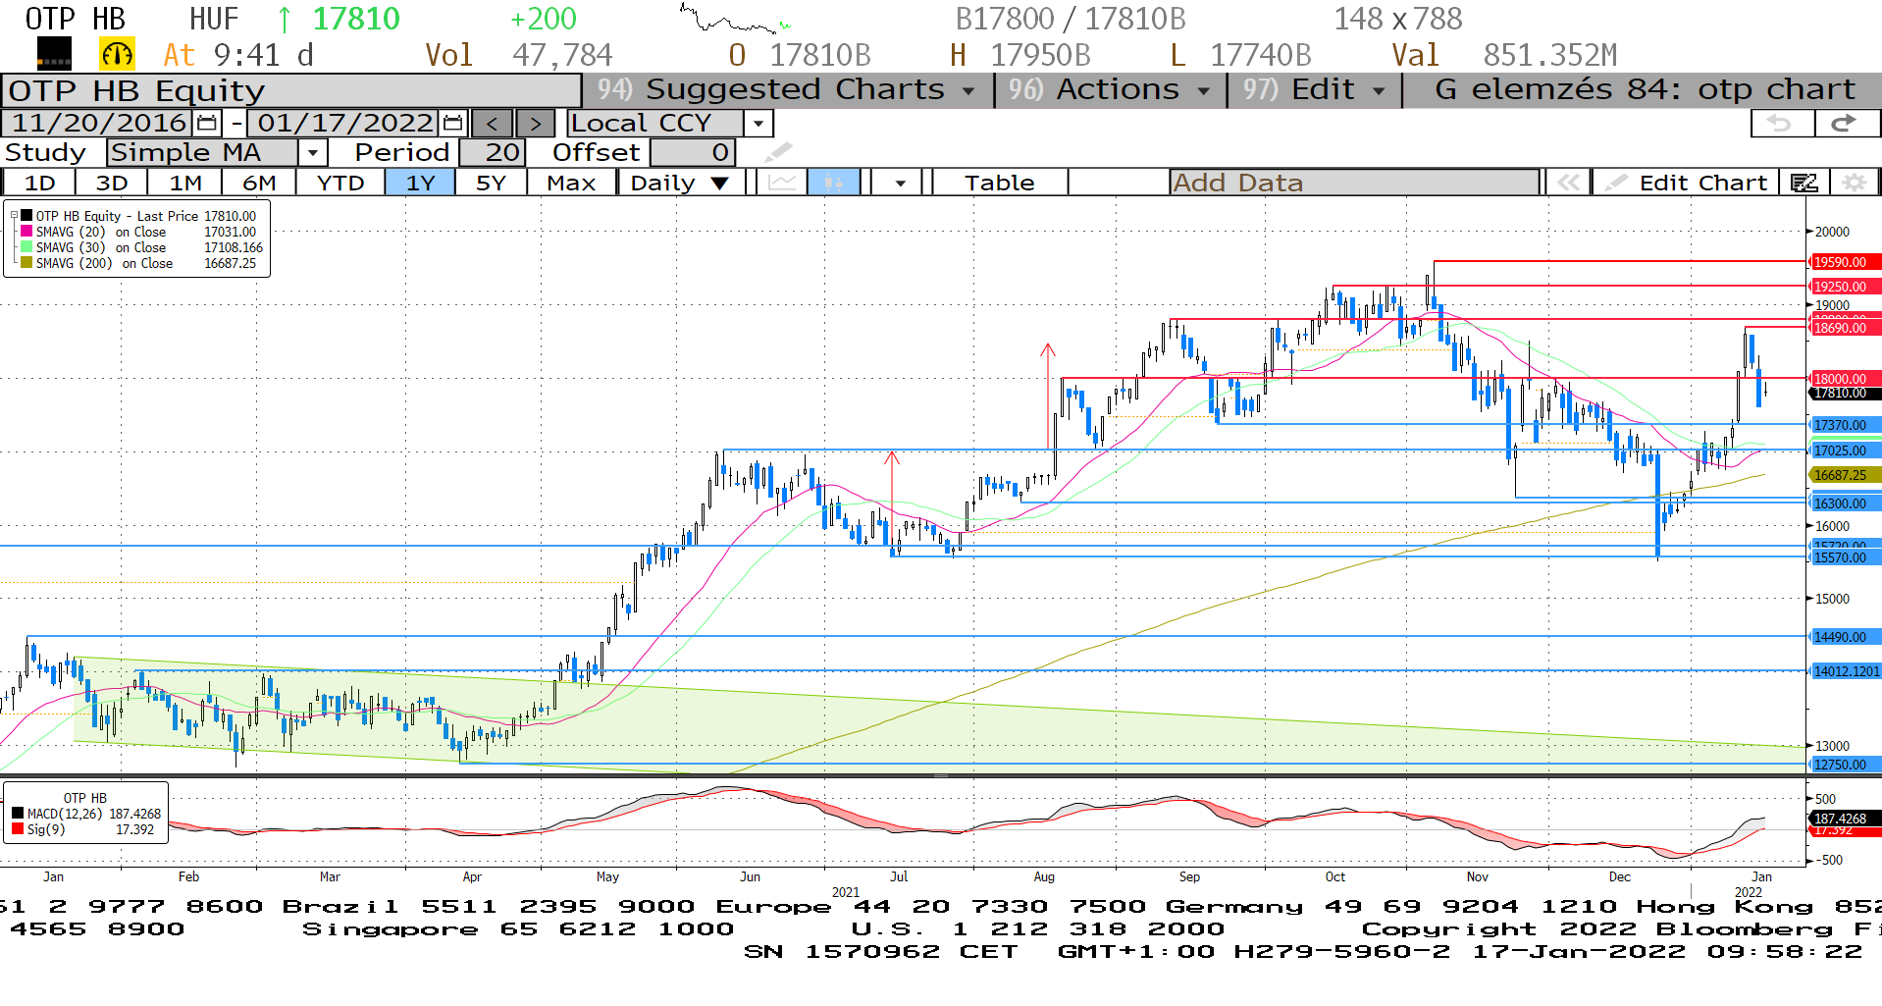1882x1006 pixels.
Task: Click the 18000.00 red resistance label
Action: (x=1844, y=379)
